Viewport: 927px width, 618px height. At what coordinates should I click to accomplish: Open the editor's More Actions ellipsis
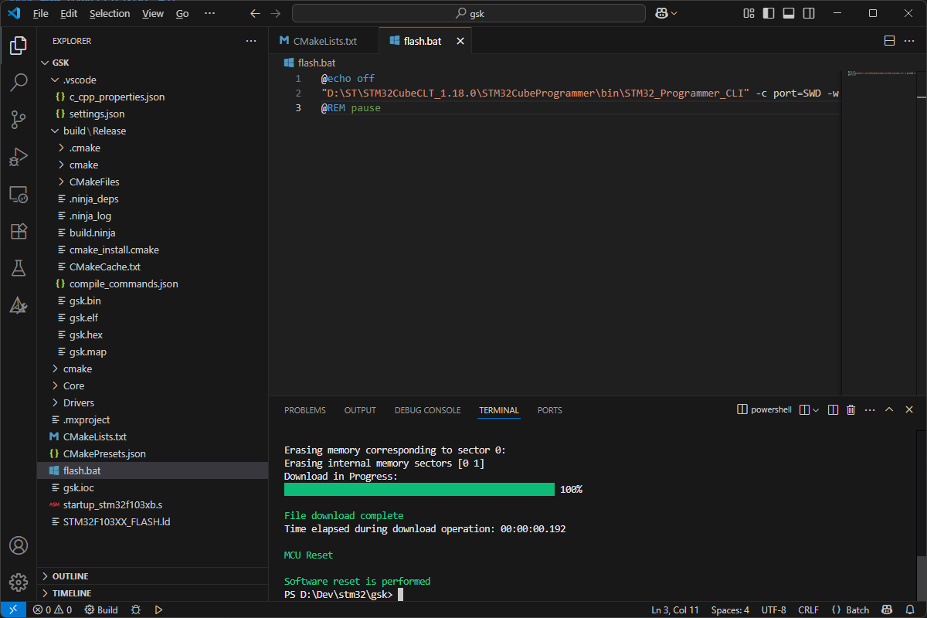pos(909,41)
